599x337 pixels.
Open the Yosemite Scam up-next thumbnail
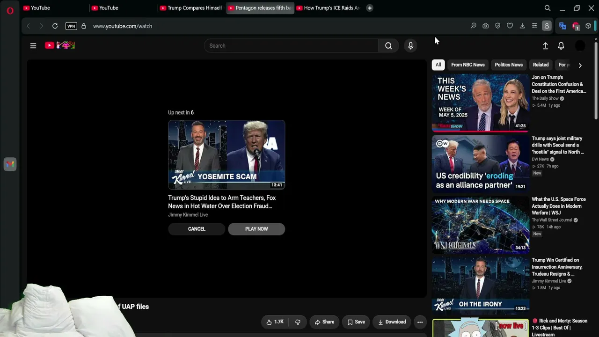pos(226,155)
